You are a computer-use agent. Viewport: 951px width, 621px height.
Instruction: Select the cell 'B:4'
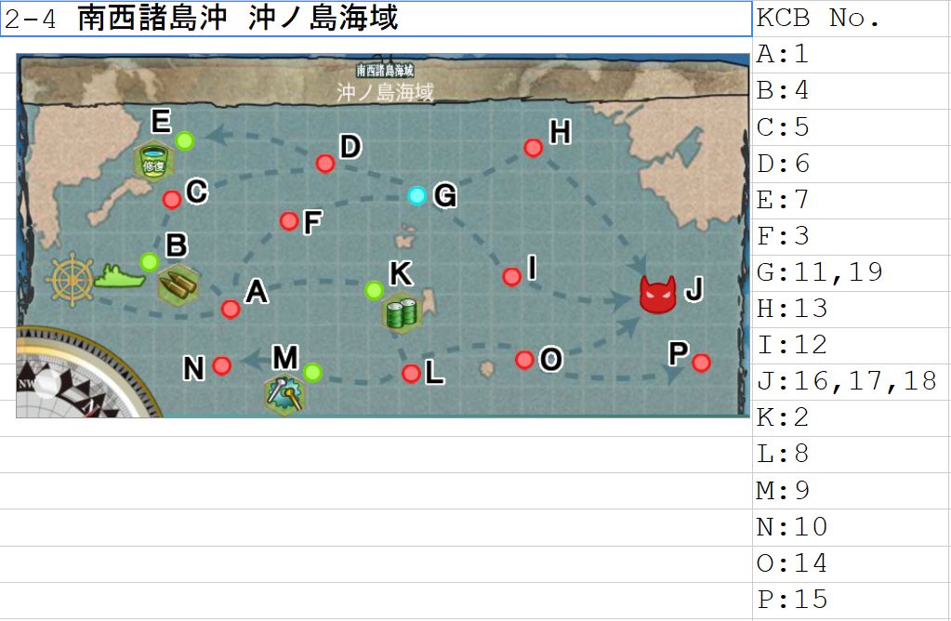[x=852, y=91]
